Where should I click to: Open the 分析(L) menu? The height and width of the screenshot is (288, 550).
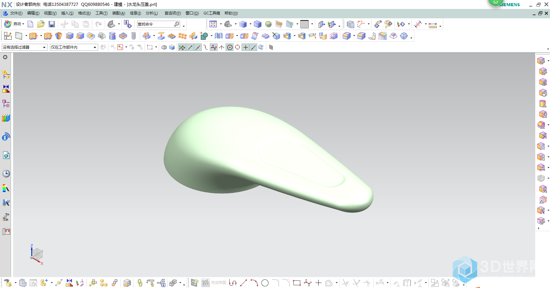pyautogui.click(x=152, y=13)
